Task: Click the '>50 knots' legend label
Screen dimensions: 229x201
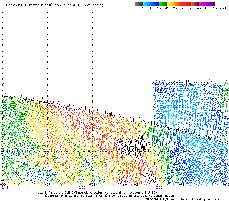Action: click(x=220, y=8)
